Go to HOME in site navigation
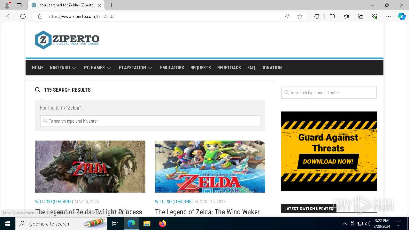Screen dimensions: 409x230 (x=38, y=68)
